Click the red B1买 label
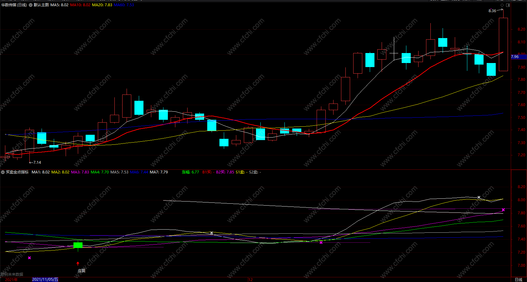The height and width of the screenshot is (282, 527). point(208,172)
